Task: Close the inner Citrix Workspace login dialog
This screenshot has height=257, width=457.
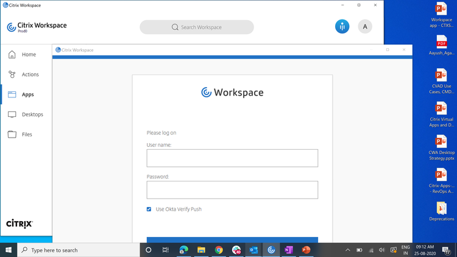Action: 404,50
